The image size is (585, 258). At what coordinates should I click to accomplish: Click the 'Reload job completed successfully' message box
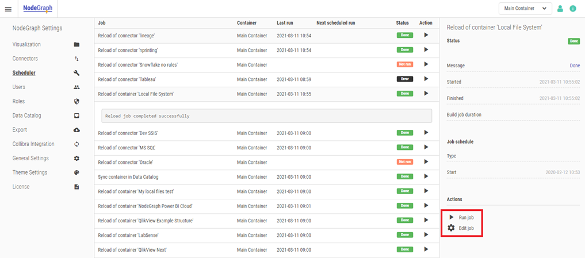[x=266, y=116]
